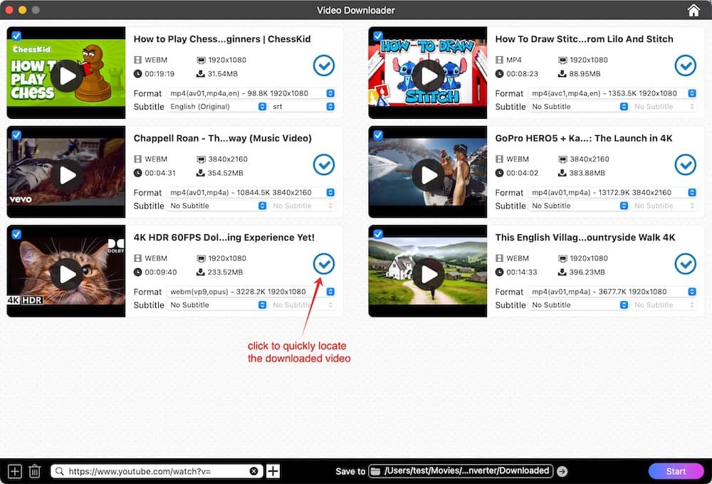Open the Save to folder icon

pos(375,470)
